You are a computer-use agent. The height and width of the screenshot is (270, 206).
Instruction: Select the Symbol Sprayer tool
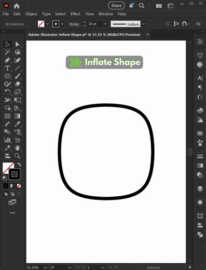click(18, 132)
